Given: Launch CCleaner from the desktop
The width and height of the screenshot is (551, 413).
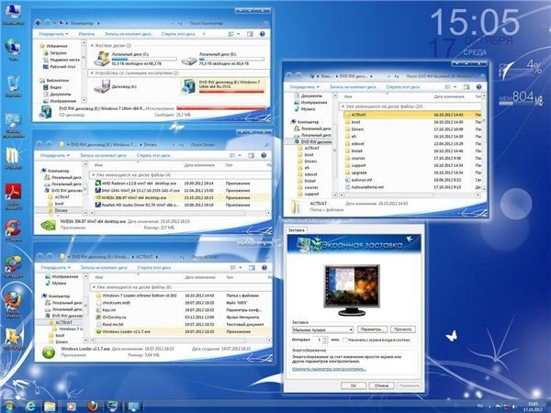Looking at the screenshot, I should (x=13, y=230).
